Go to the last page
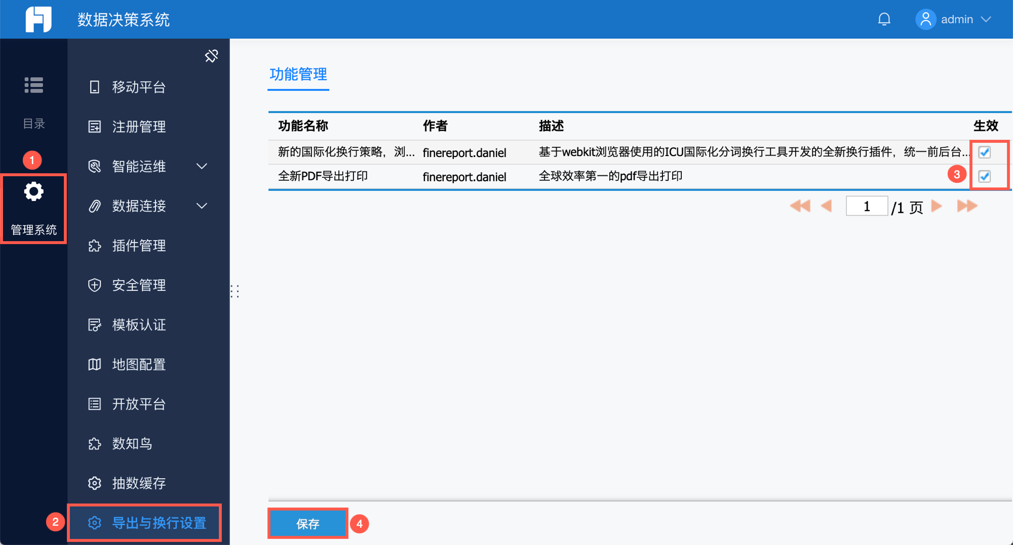Screen dimensions: 1013x545 (967, 206)
